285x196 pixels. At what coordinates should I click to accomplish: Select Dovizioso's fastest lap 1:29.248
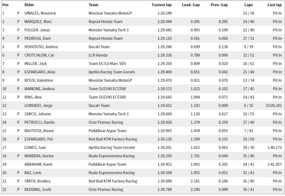click(x=164, y=47)
